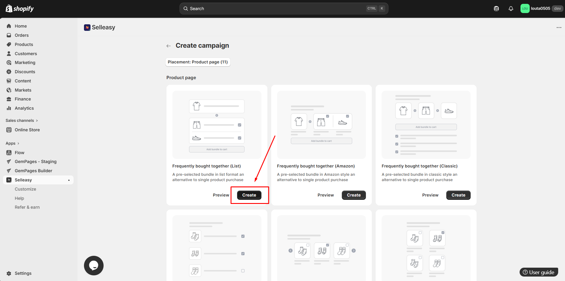Click the Analytics bar chart icon
This screenshot has width=565, height=281.
9,108
